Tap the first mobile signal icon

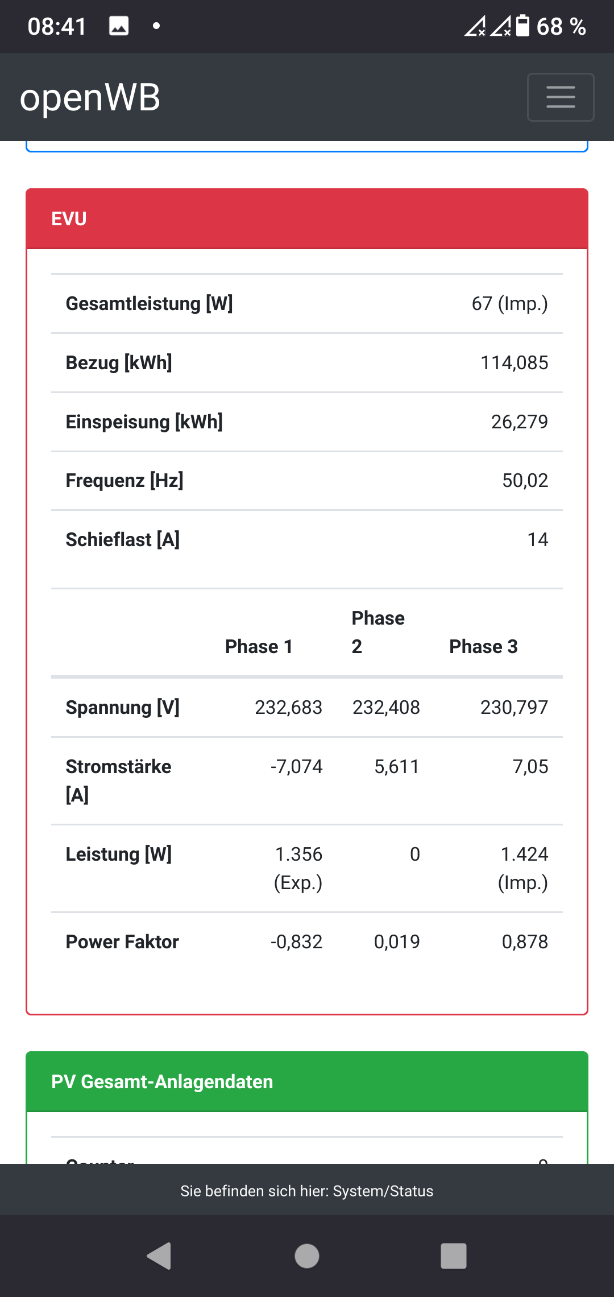[x=475, y=26]
